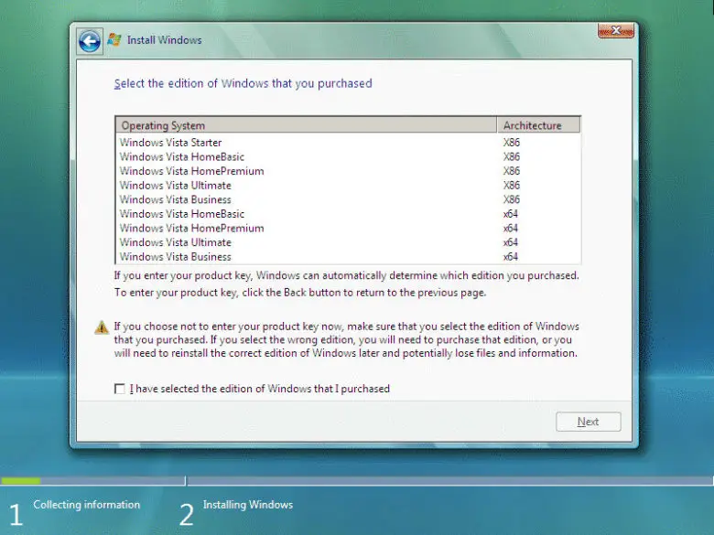
Task: Select Windows Vista Business X86 entry
Action: [175, 199]
